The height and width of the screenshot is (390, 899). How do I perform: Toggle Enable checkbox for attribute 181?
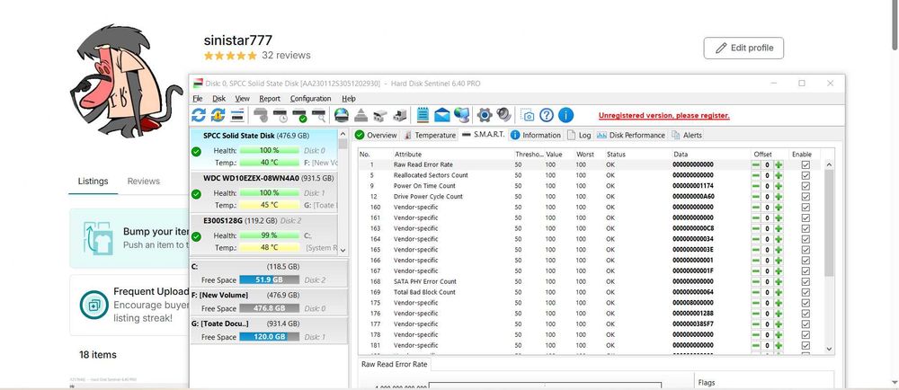(806, 345)
